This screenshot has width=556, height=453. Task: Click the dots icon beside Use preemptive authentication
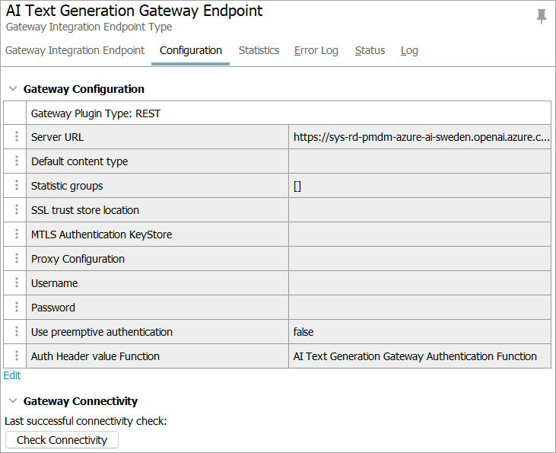pos(16,332)
